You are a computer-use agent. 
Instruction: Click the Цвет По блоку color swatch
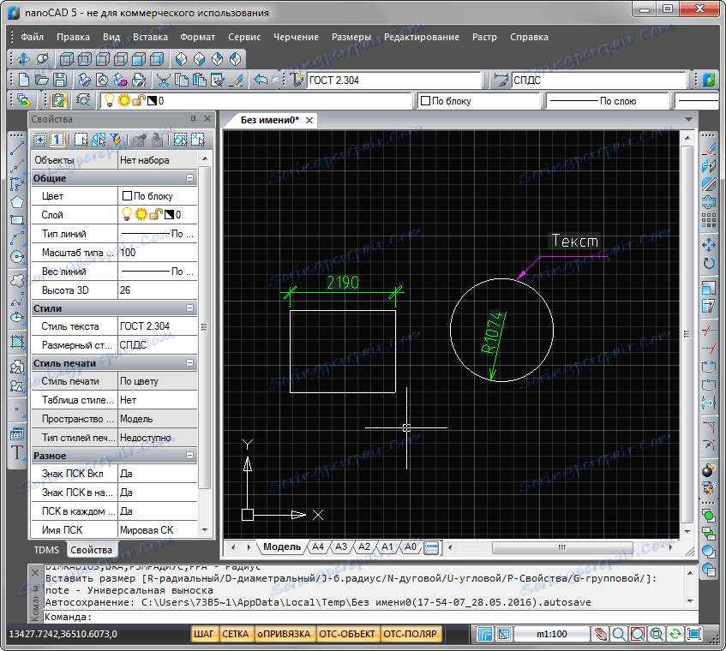click(x=128, y=196)
